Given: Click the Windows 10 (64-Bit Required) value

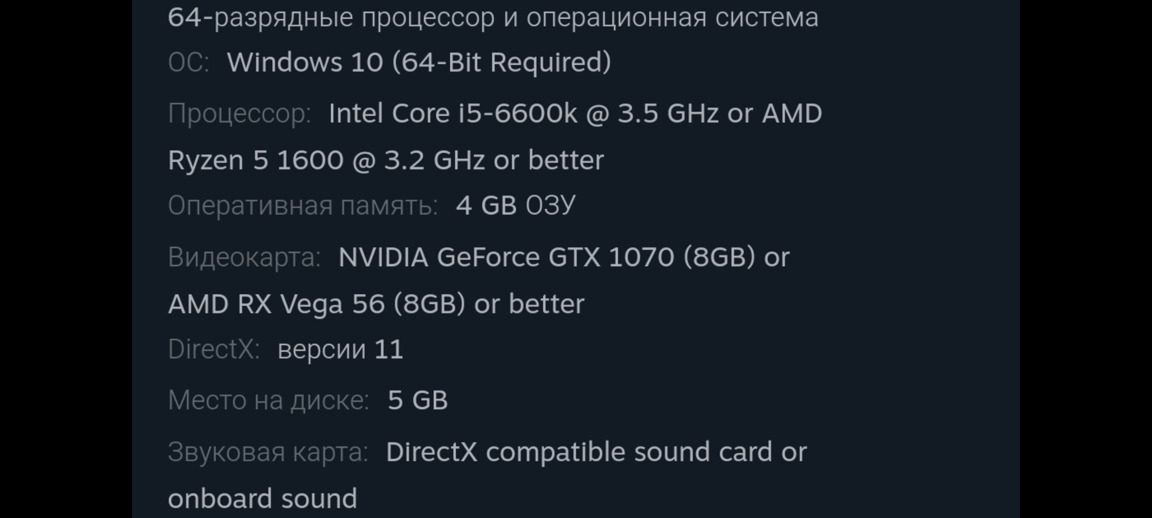Looking at the screenshot, I should 419,62.
